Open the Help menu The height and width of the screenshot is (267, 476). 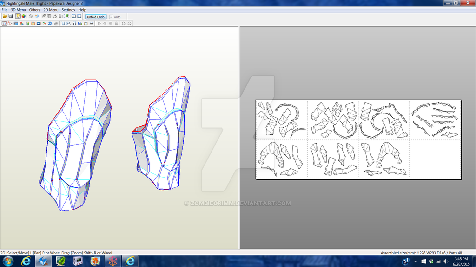coord(82,10)
